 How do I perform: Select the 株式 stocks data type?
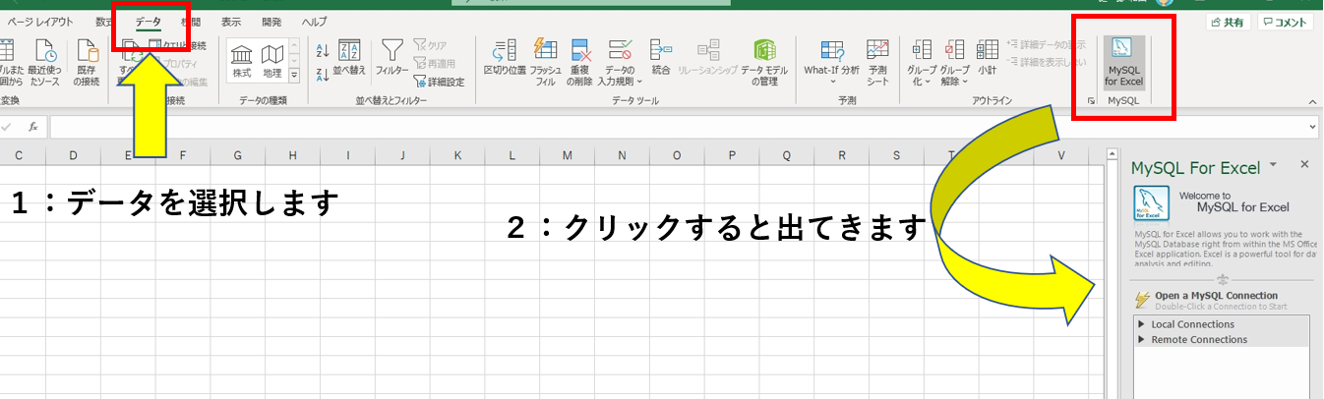[x=242, y=60]
